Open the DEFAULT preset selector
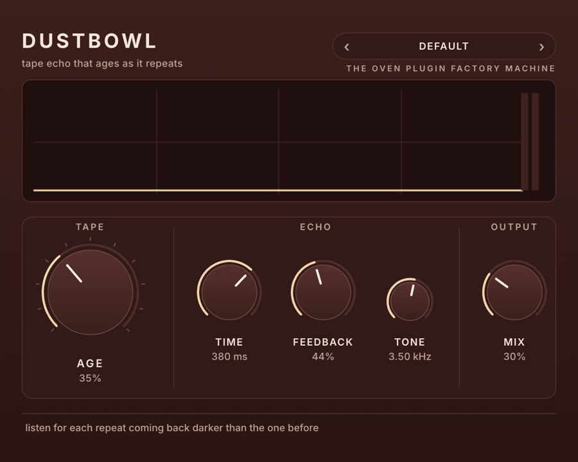This screenshot has width=578, height=462. click(x=444, y=46)
